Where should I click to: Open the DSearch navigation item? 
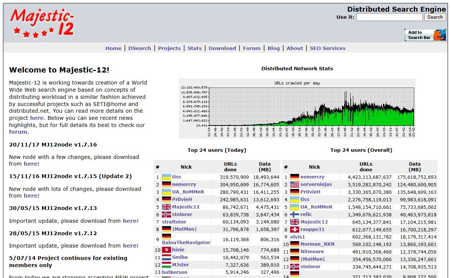(x=140, y=48)
